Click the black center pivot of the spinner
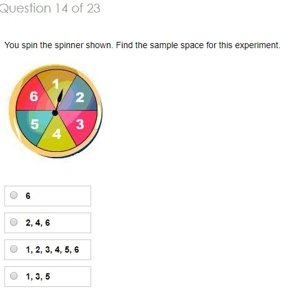Viewport: 291px width, 307px height. tap(55, 113)
